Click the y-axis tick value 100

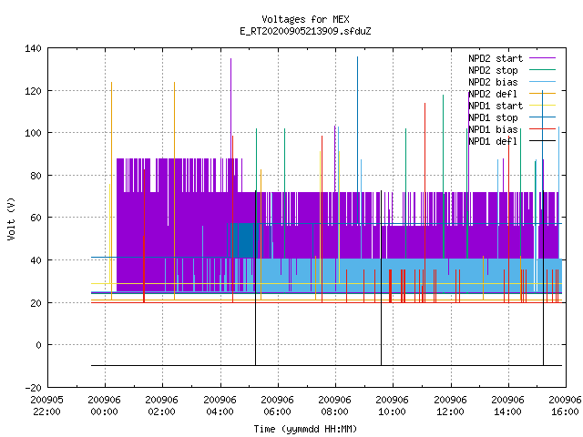pyautogui.click(x=33, y=133)
